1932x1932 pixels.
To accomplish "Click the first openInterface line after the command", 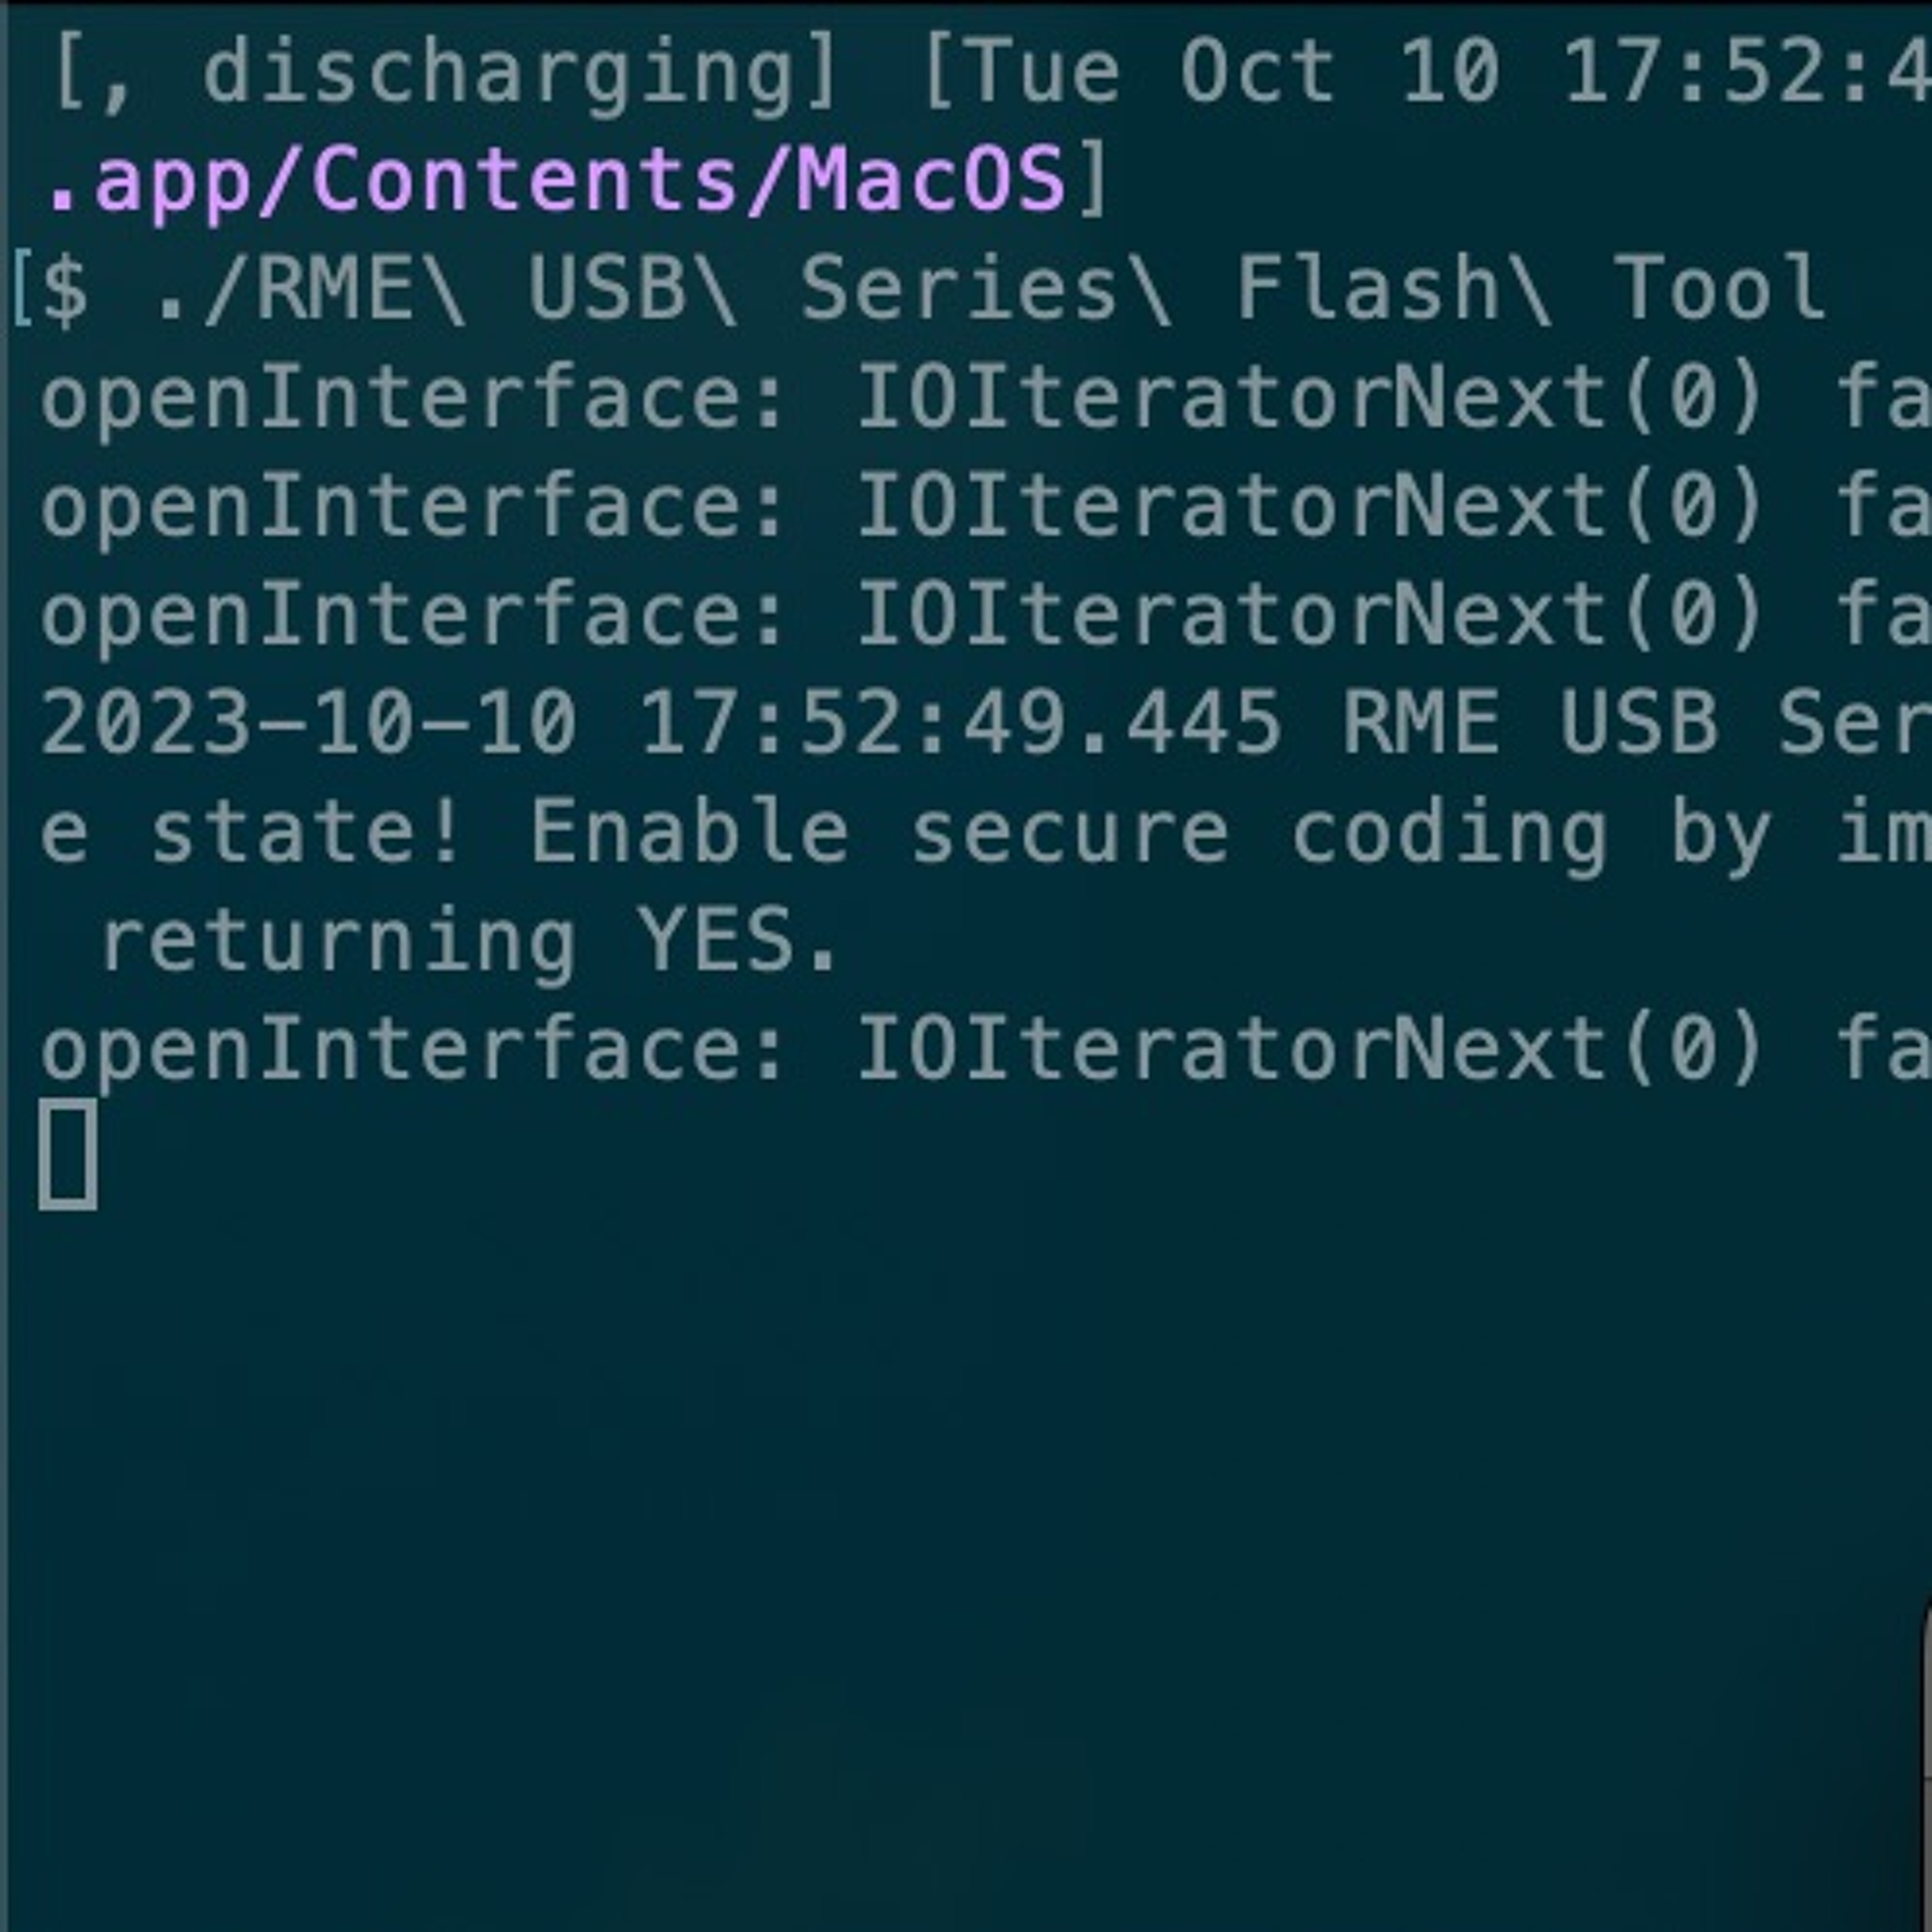I will tap(985, 400).
